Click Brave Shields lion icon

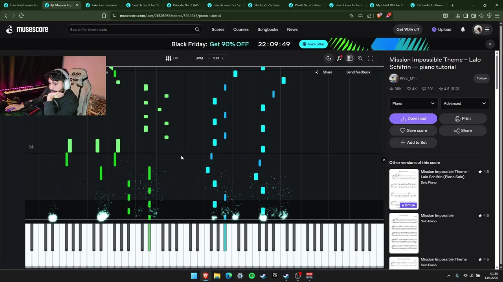pyautogui.click(x=379, y=16)
